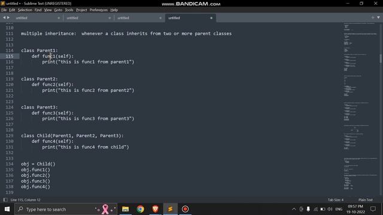Viewport: 383px width, 215px height.
Task: Close the second untitled tab
Action: (110, 18)
